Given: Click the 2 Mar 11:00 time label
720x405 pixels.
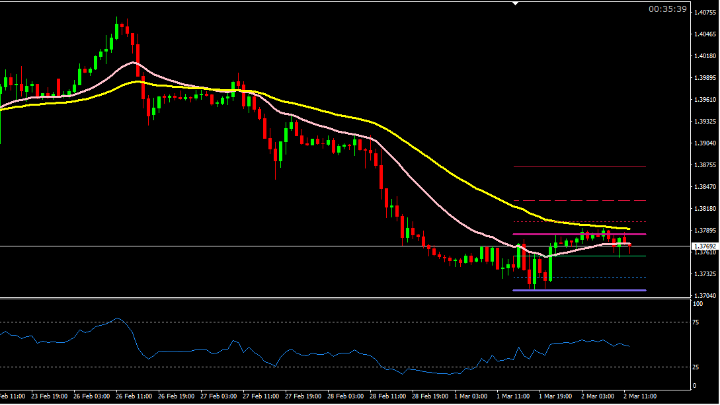Looking at the screenshot, I should [x=640, y=396].
